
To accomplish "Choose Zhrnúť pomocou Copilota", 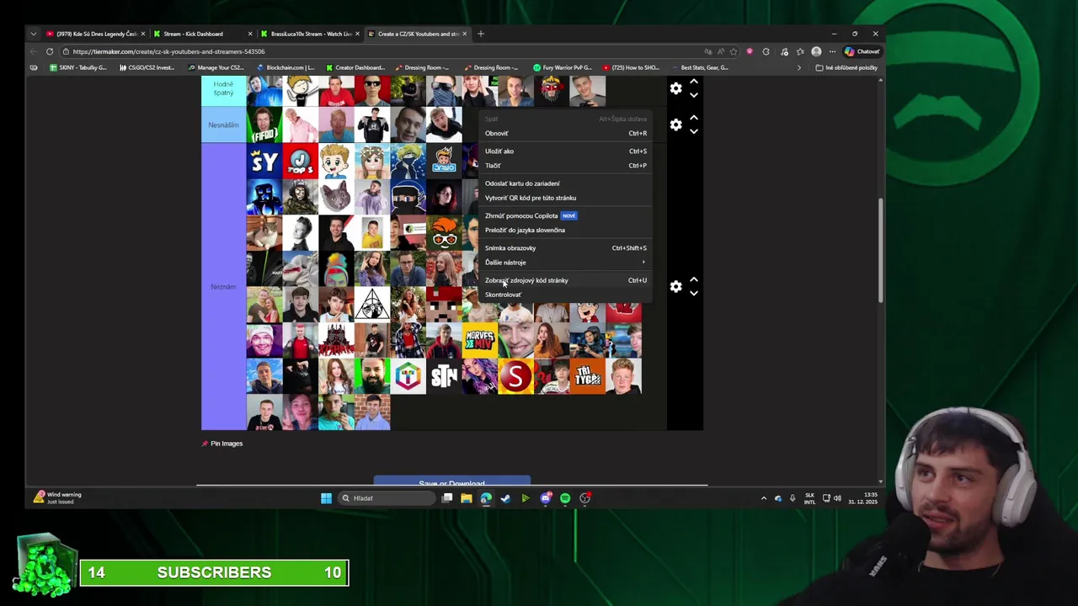I will pyautogui.click(x=565, y=215).
